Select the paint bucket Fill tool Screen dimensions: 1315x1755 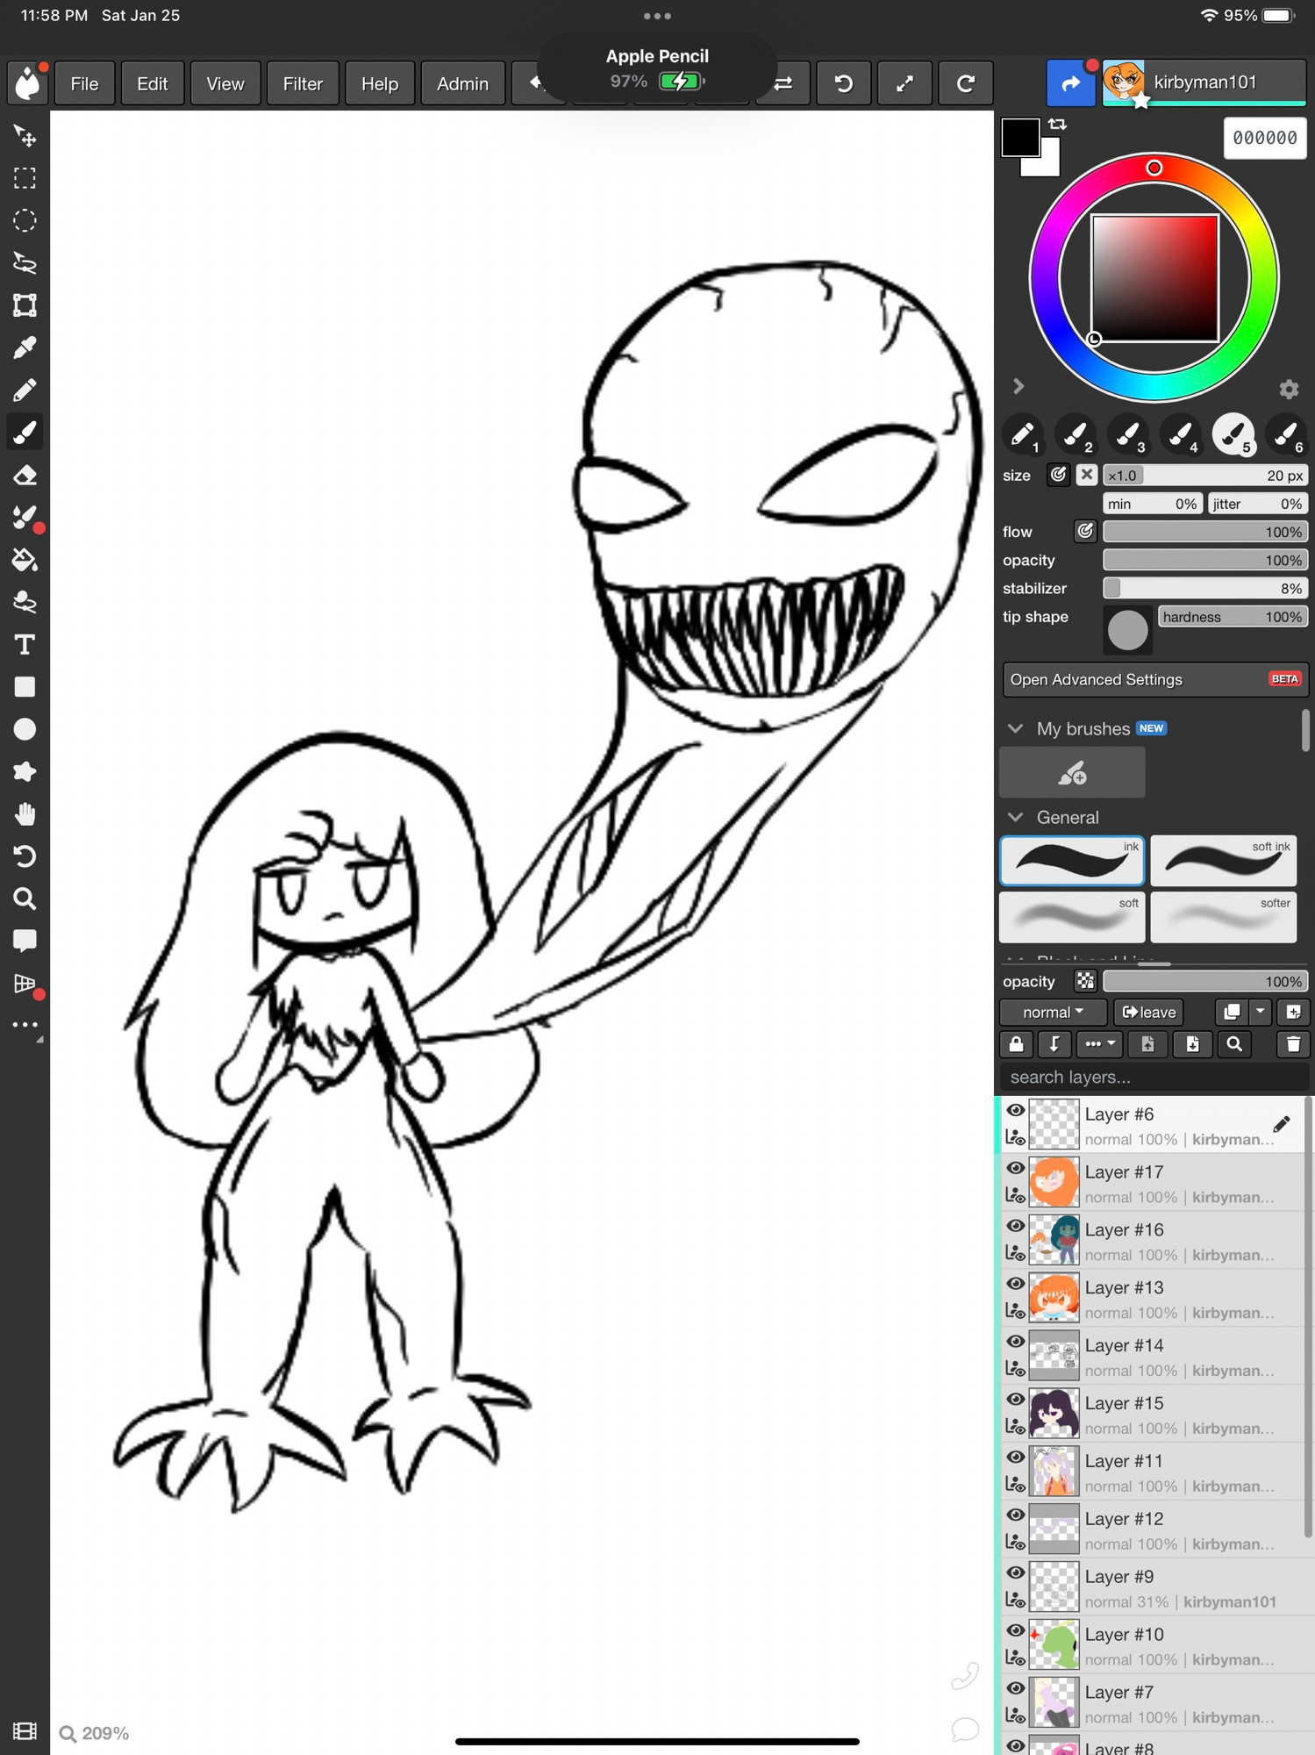tap(25, 560)
